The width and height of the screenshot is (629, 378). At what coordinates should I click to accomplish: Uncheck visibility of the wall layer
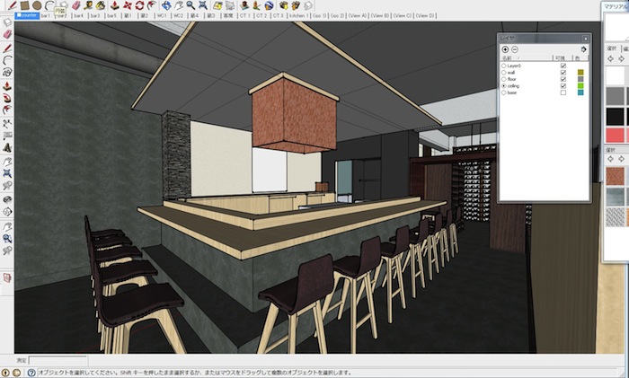click(563, 73)
